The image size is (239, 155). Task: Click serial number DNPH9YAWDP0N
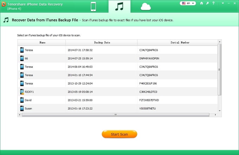tap(149, 59)
